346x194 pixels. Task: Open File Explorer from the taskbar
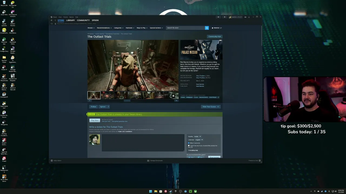tap(156, 191)
